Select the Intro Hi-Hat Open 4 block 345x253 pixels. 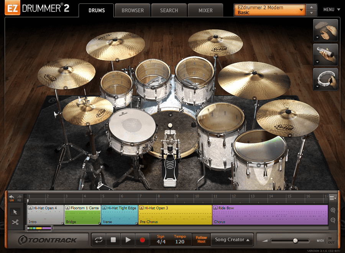[46, 215]
